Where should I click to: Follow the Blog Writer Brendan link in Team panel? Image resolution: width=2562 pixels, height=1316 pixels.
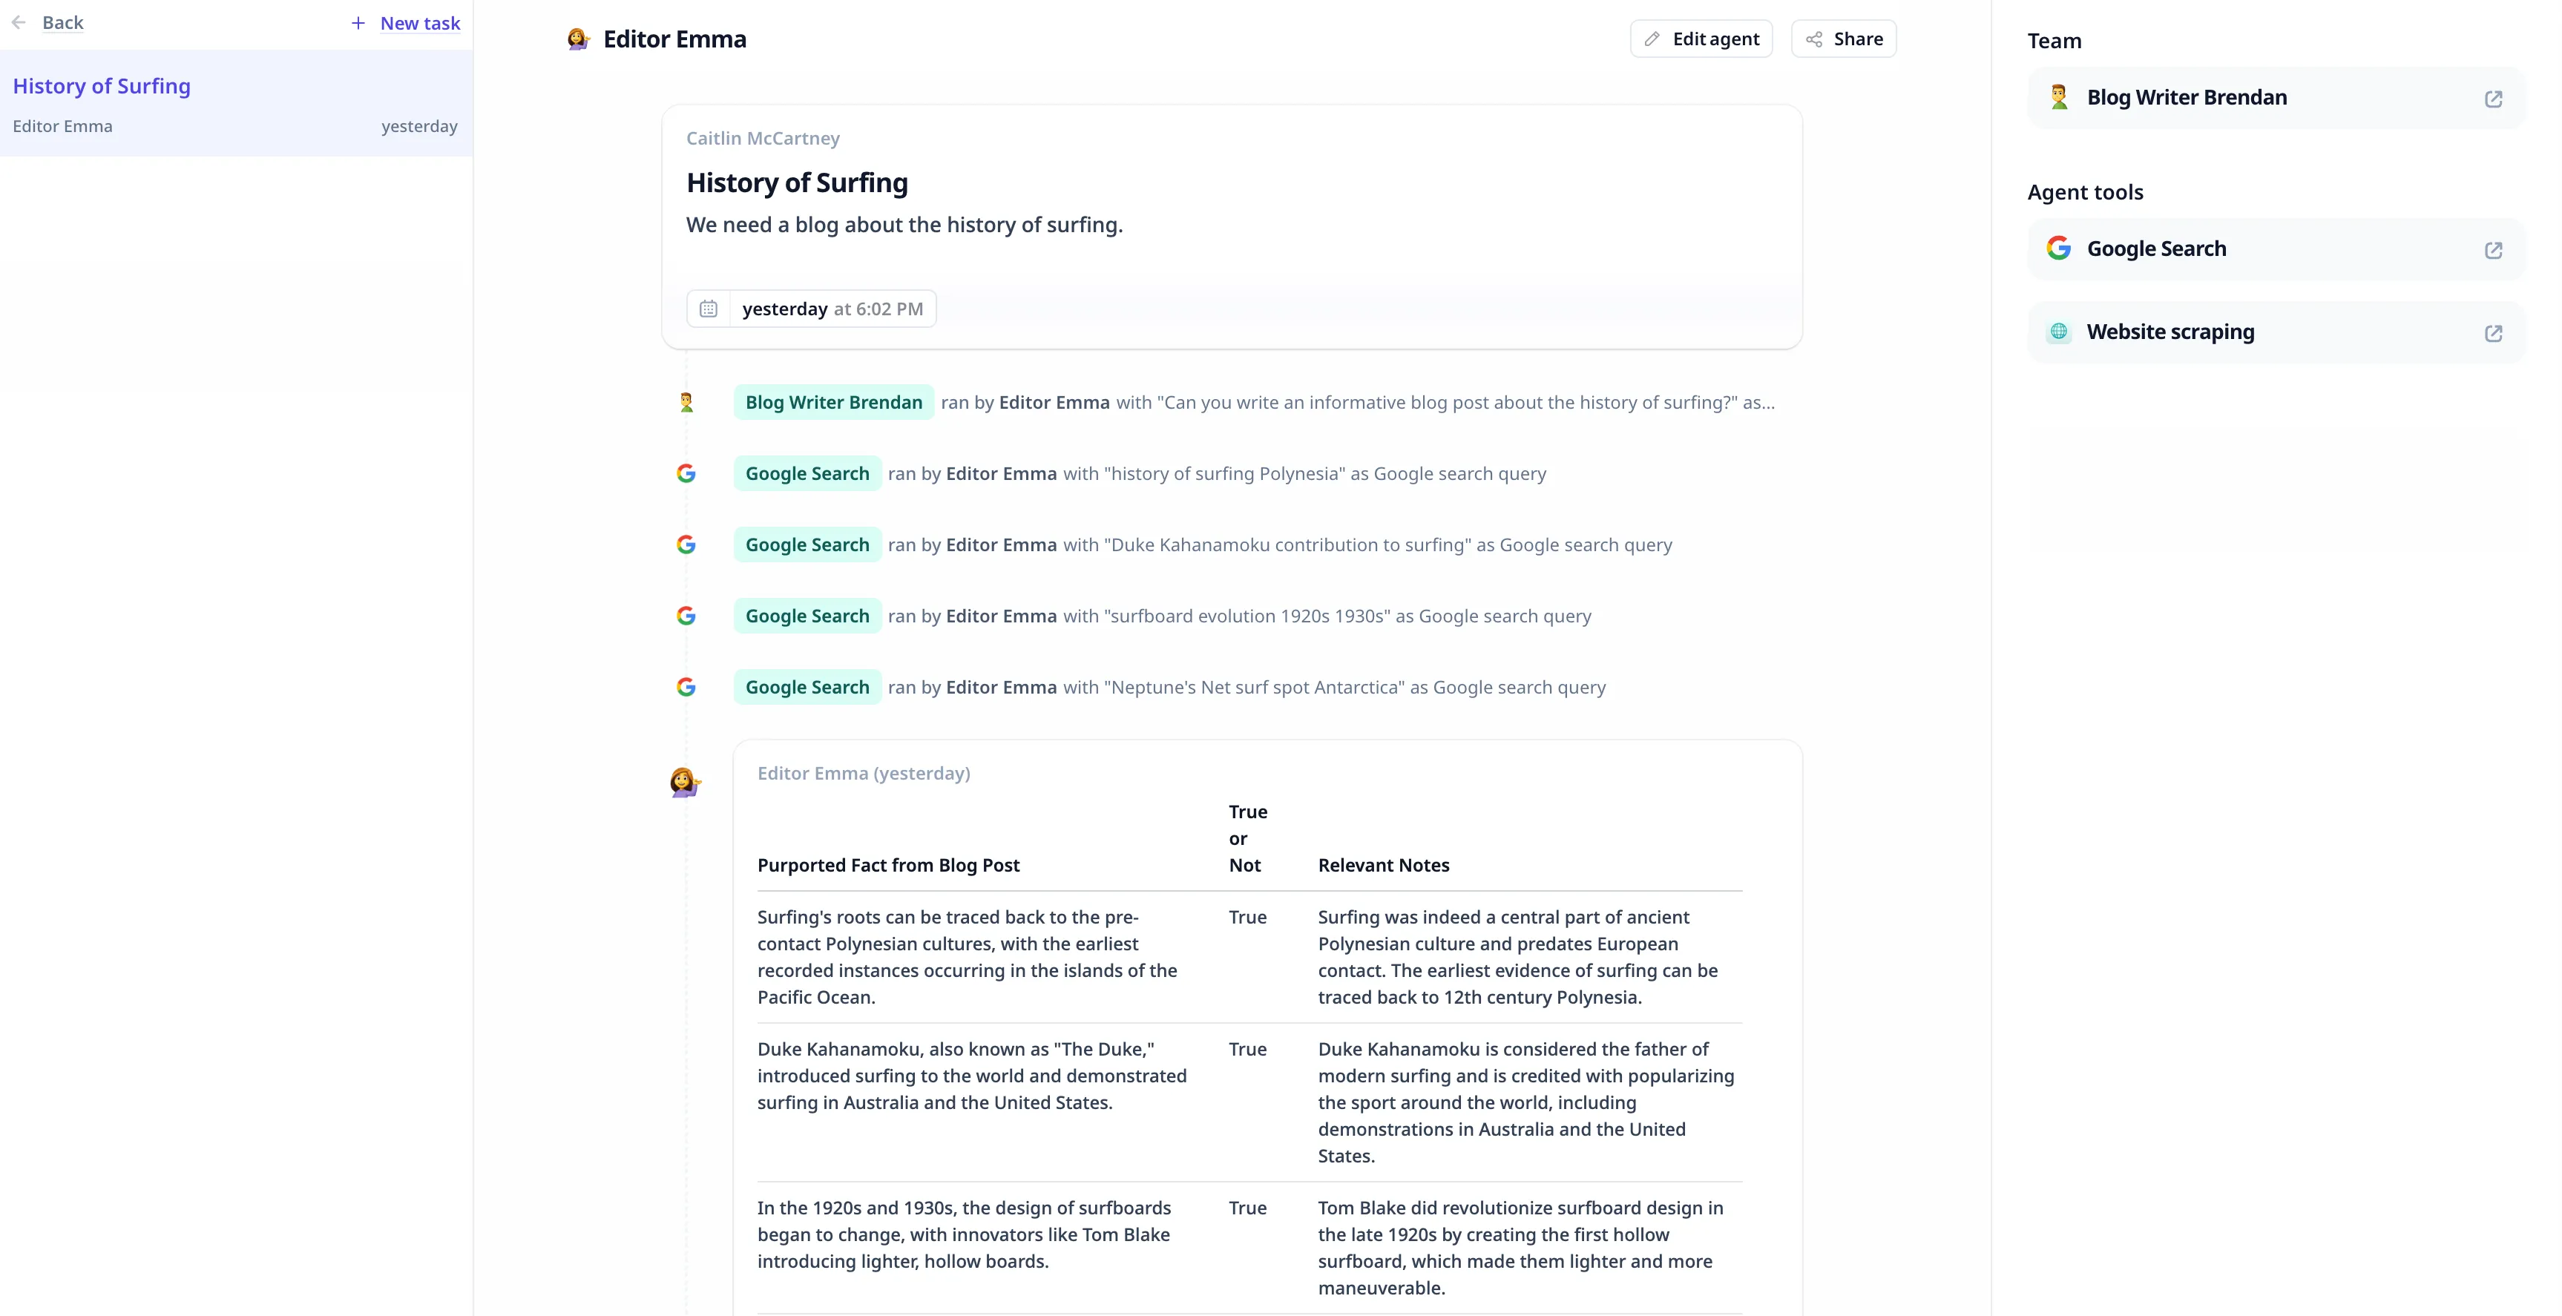pyautogui.click(x=2184, y=96)
